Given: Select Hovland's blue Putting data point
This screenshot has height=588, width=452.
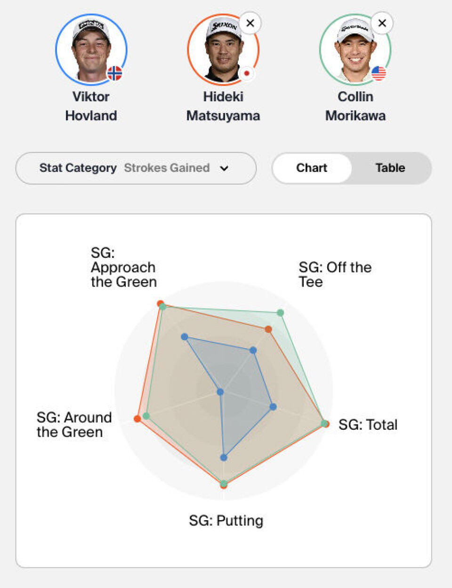Looking at the screenshot, I should click(x=224, y=457).
